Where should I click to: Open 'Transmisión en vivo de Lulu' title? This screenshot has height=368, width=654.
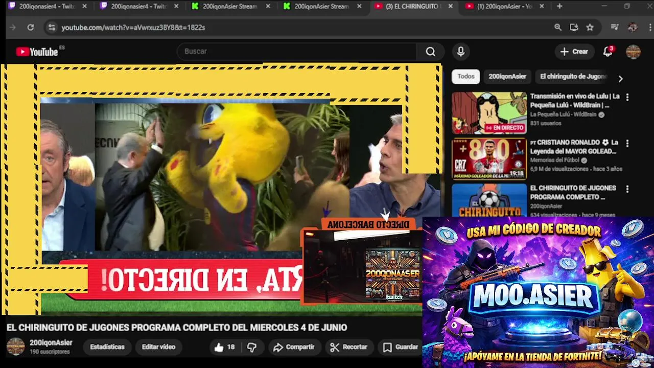[575, 101]
